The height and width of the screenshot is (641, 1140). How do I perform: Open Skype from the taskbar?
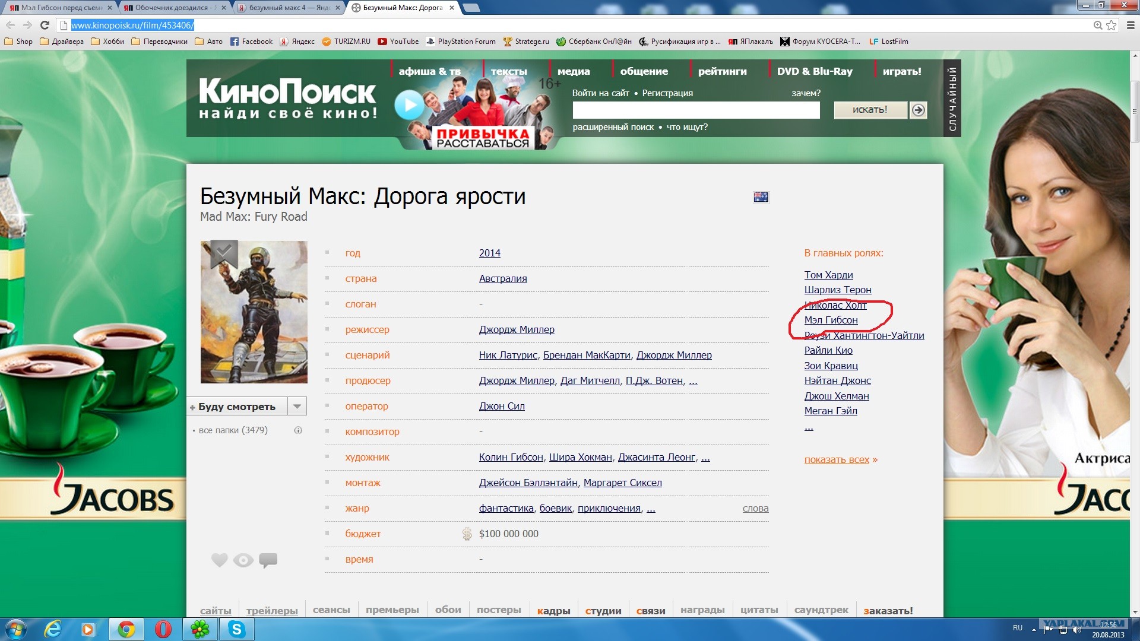(237, 629)
